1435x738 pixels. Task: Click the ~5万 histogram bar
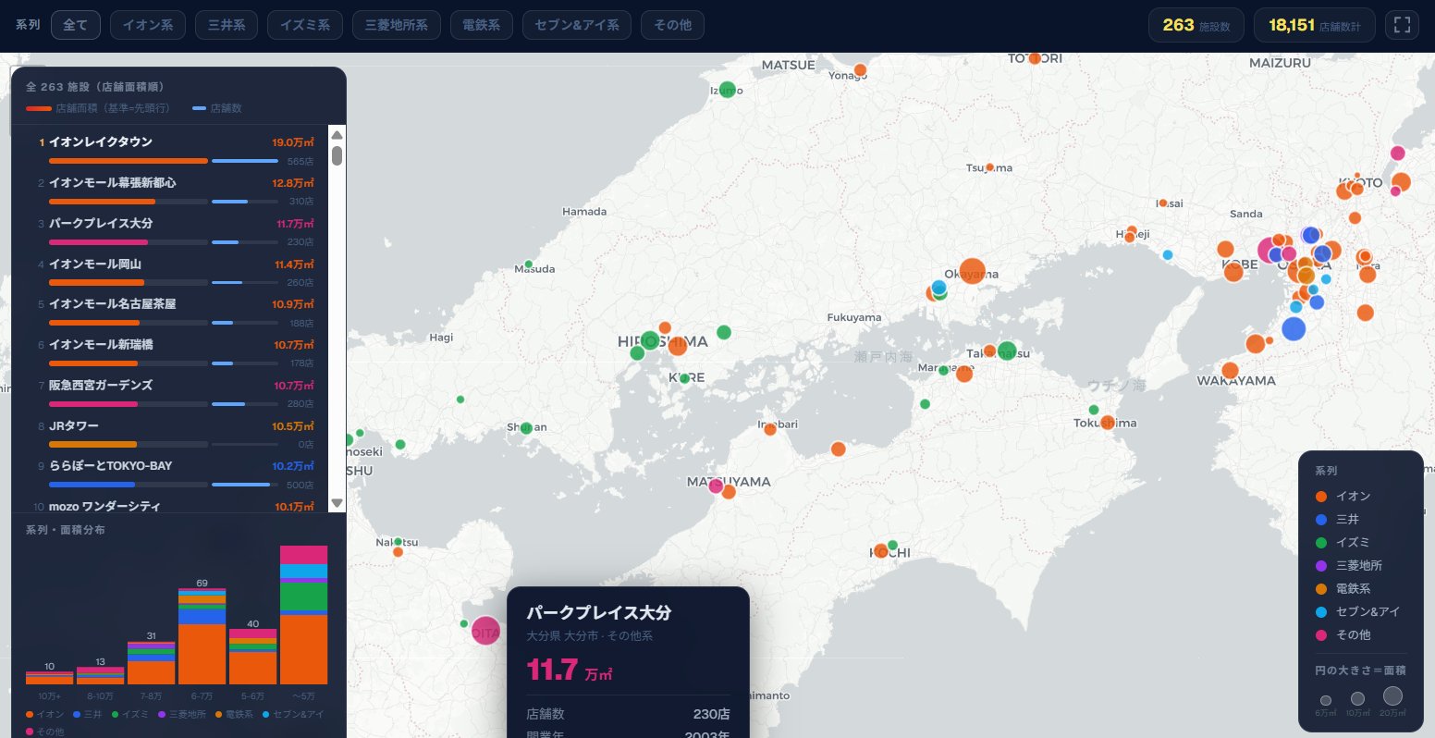click(303, 615)
